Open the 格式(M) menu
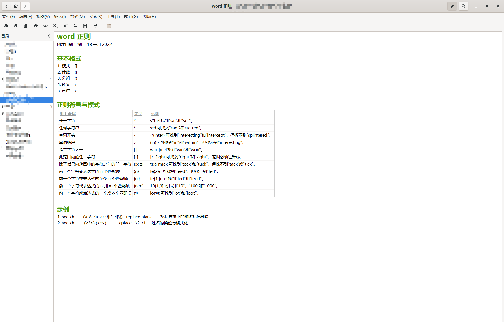Viewport: 504px width, 322px height. tap(77, 17)
